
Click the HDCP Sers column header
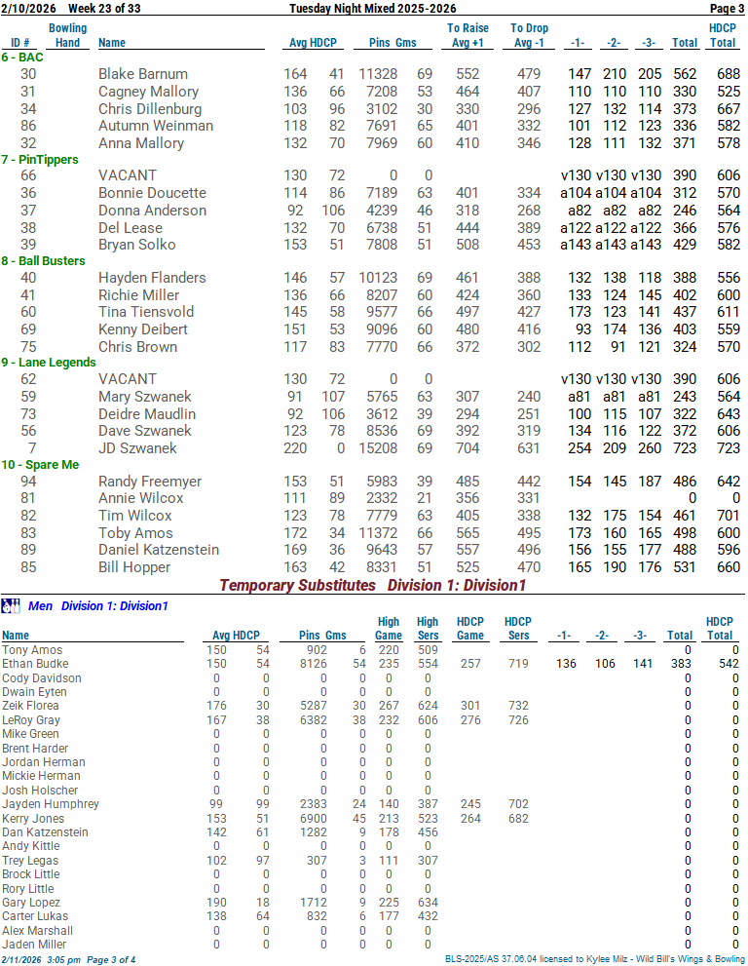[x=518, y=629]
